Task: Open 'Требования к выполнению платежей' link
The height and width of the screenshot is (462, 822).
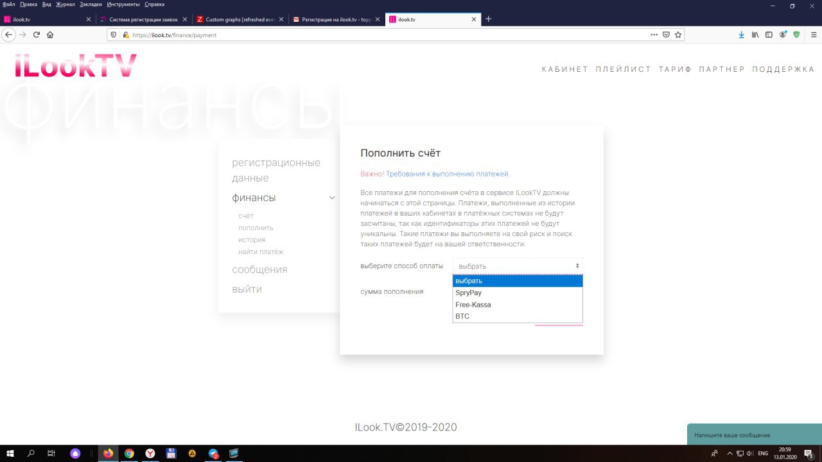Action: pos(448,174)
